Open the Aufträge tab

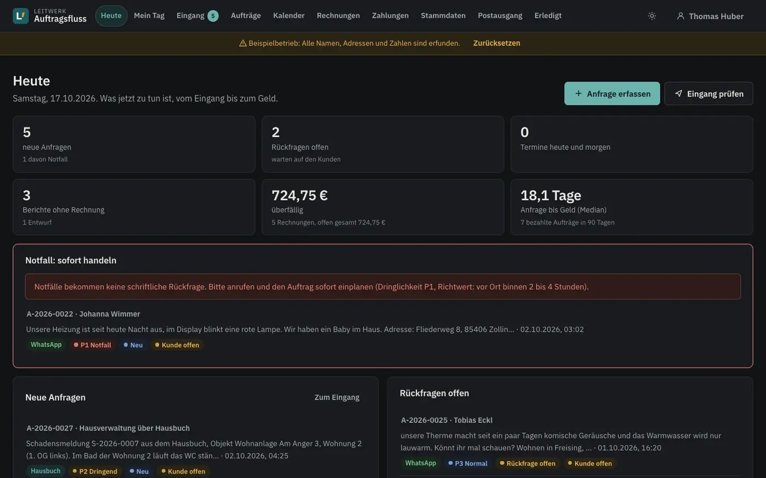point(246,16)
